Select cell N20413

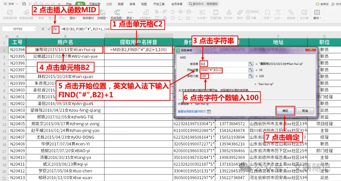click(17, 178)
